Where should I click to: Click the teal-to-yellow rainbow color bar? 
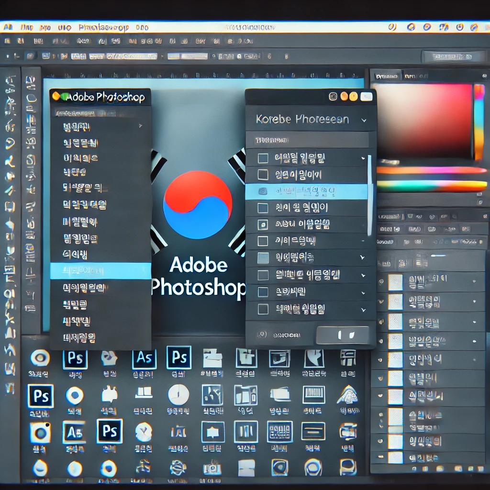click(x=432, y=186)
